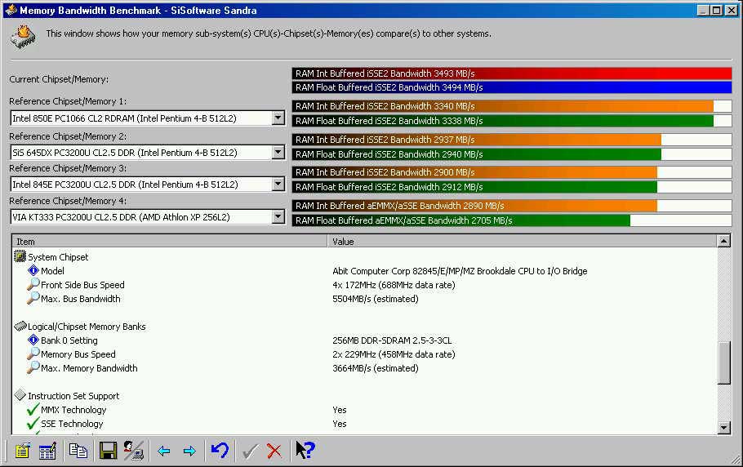Click the value '256MB DDR-SDRAM 2.5-3-3CL'
Screen dimensions: 743x467
(392, 340)
